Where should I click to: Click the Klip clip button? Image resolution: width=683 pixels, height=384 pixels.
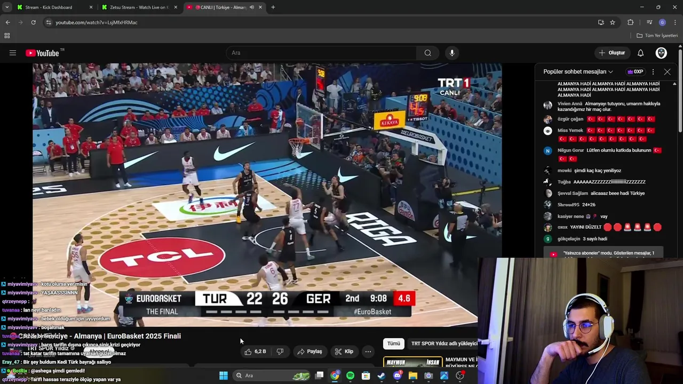coord(344,351)
